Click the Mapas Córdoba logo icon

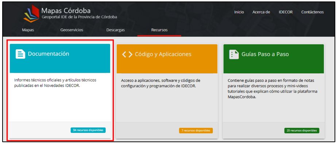pyautogui.click(x=31, y=14)
